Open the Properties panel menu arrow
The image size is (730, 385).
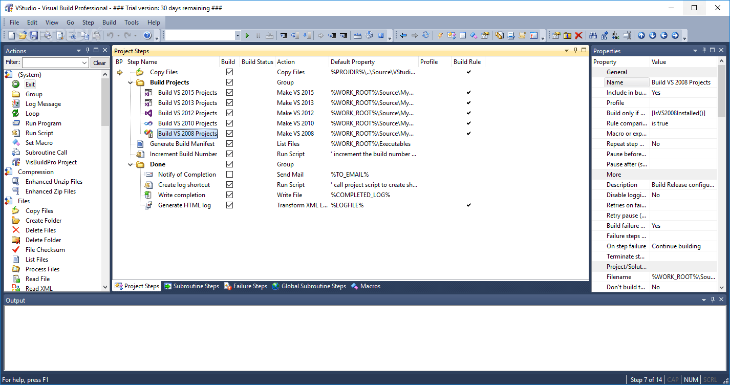pos(695,51)
